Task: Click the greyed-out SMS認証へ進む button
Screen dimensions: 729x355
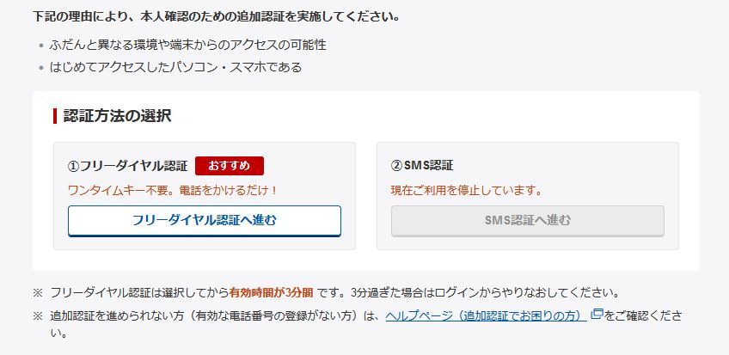Action: click(x=527, y=220)
